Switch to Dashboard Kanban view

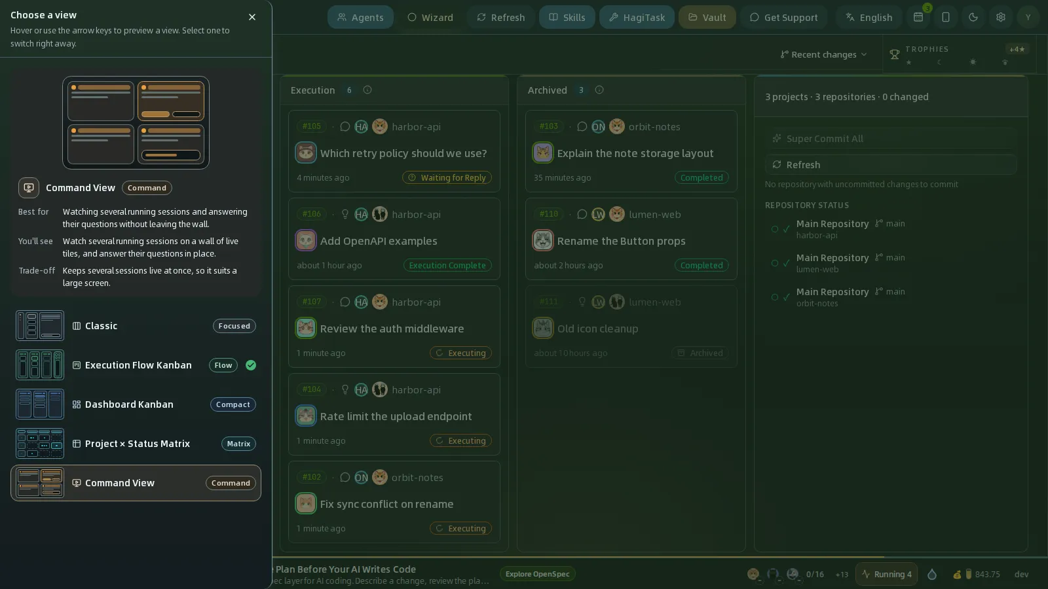pyautogui.click(x=136, y=404)
